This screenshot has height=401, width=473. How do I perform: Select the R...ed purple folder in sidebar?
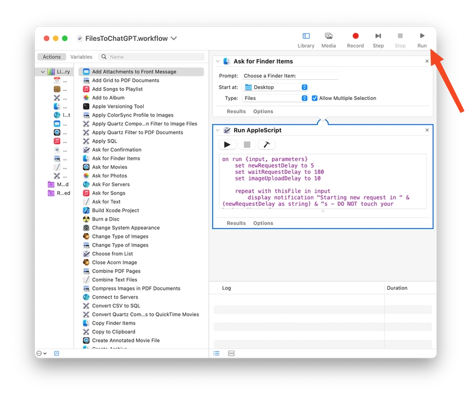point(59,193)
